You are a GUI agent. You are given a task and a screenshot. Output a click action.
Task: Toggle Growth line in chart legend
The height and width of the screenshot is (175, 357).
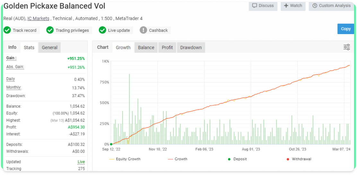(x=178, y=159)
